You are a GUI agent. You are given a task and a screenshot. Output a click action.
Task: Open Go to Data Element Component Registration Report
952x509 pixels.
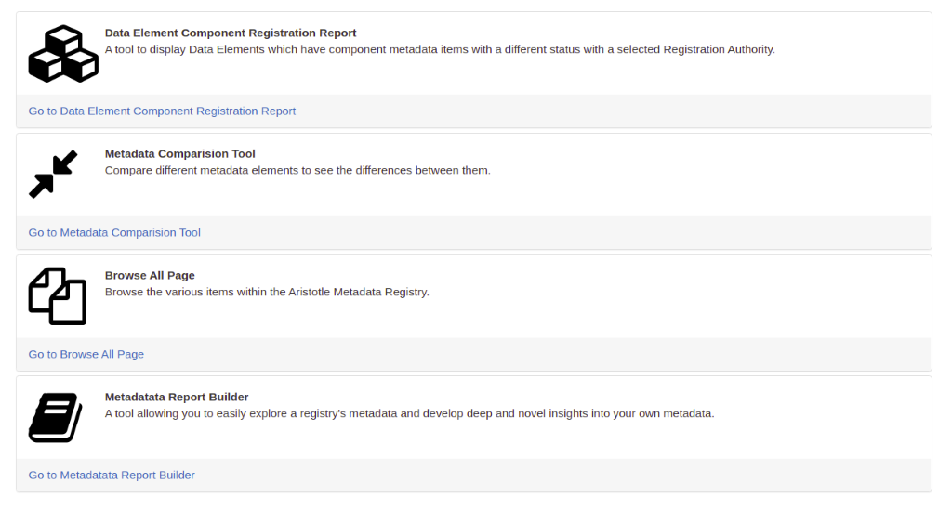[162, 111]
